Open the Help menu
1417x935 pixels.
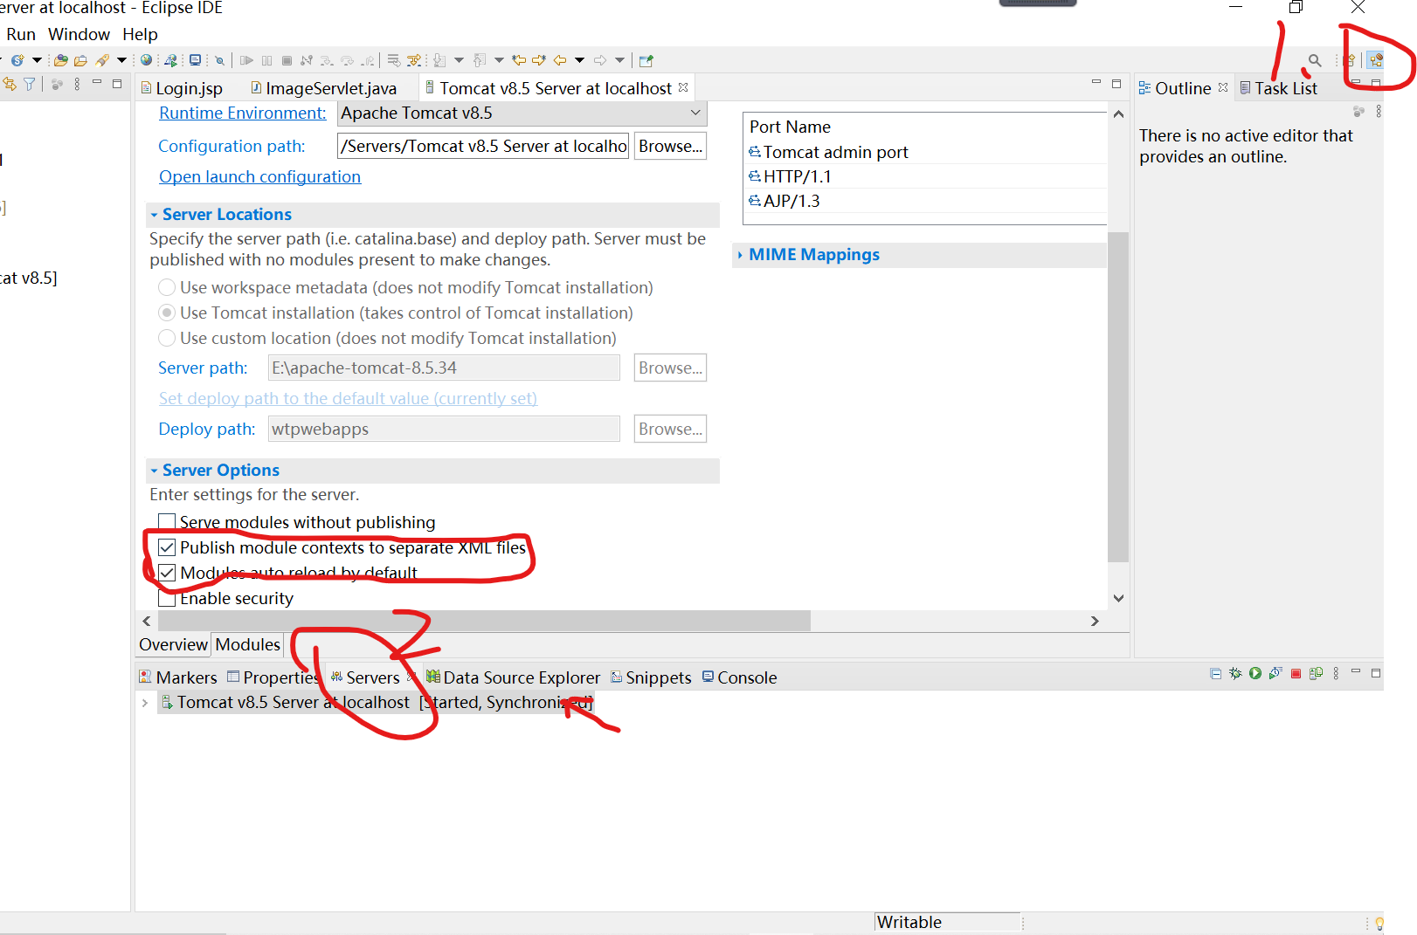click(140, 34)
